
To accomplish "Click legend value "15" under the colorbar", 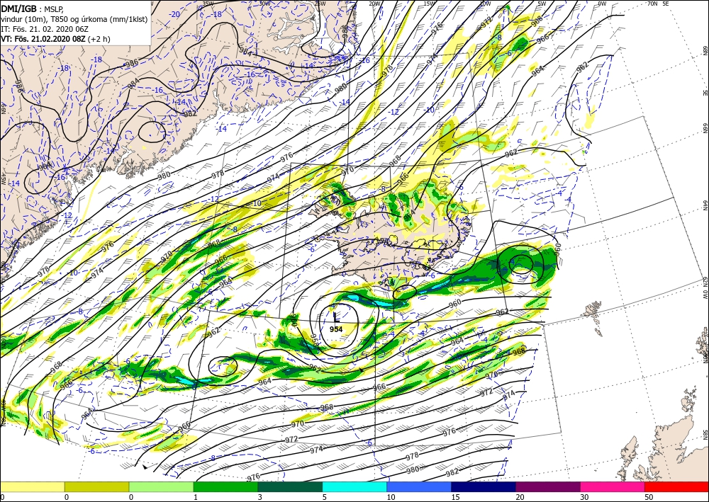I will (x=455, y=498).
